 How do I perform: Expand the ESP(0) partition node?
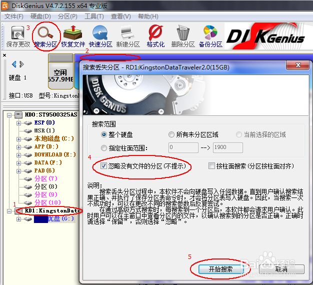tap(18, 123)
